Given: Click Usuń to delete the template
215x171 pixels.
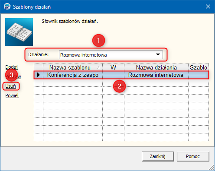Looking at the screenshot, I should 10,86.
